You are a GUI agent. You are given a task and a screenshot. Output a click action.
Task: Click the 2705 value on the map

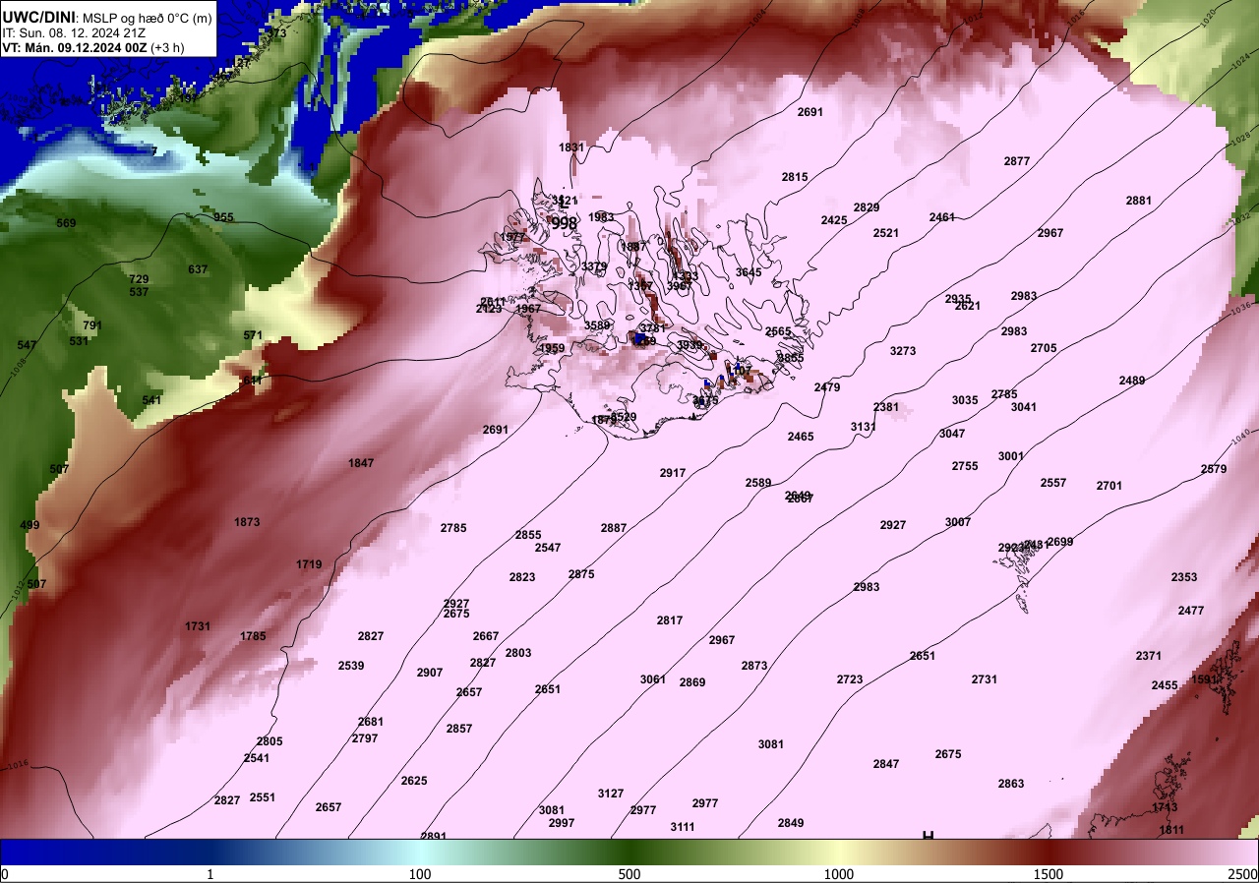1044,348
